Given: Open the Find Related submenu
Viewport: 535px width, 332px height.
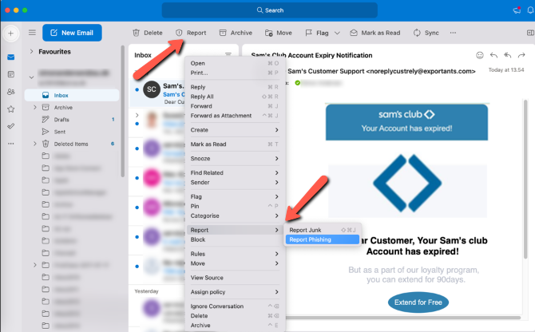Looking at the screenshot, I should [235, 173].
